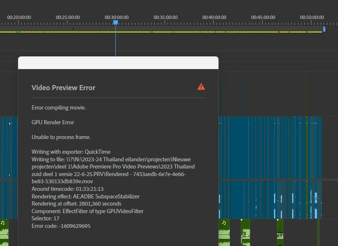Click the blue playhead on the time ruler

(115, 23)
